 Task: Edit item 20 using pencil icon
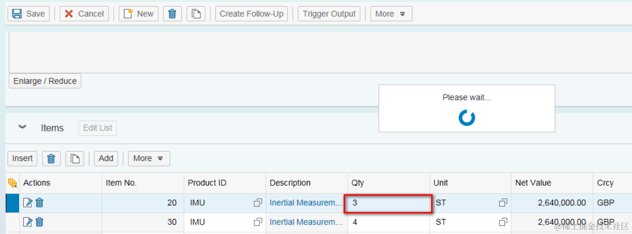point(28,203)
